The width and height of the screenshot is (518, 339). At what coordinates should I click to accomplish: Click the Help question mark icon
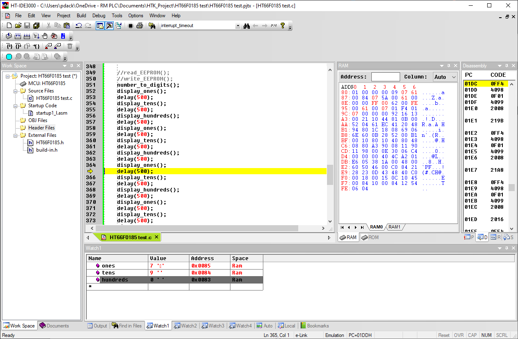pyautogui.click(x=283, y=25)
